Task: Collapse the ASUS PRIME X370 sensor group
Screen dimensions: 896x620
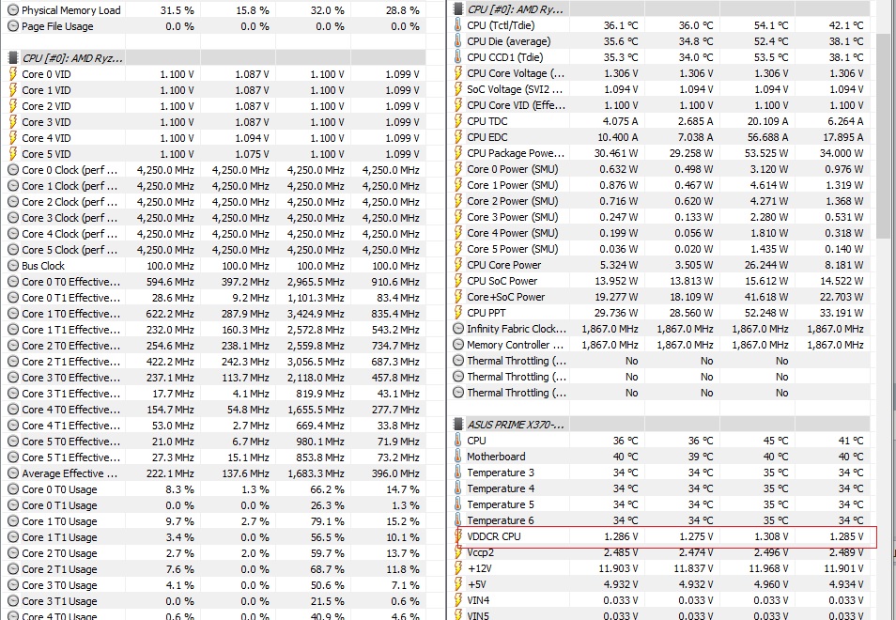Action: point(516,425)
